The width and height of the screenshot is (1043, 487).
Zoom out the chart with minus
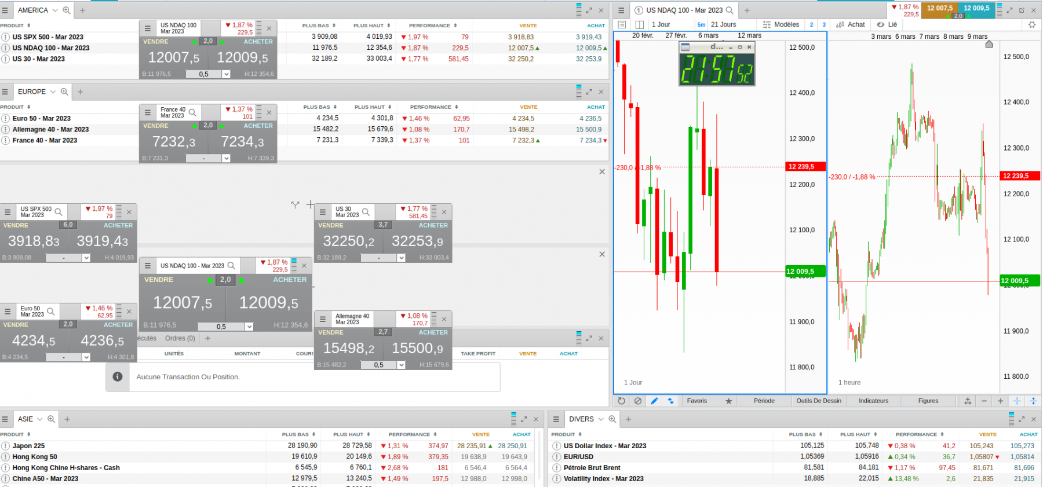coord(984,401)
